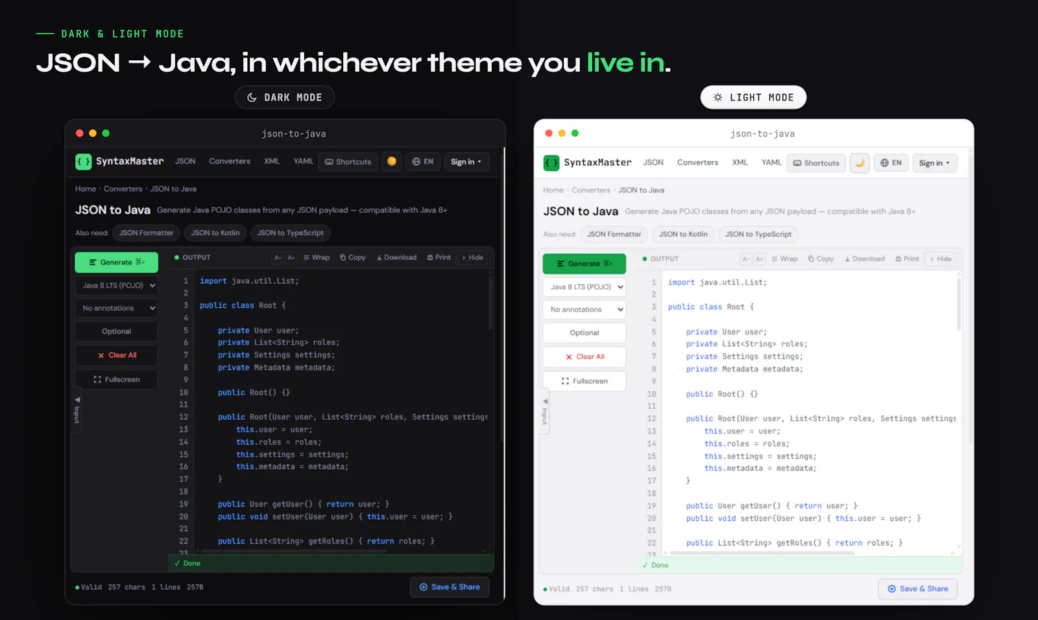Print output in dark window
1038x620 pixels.
439,257
